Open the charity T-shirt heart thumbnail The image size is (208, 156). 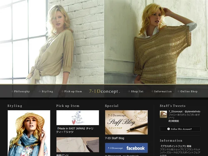point(78,118)
